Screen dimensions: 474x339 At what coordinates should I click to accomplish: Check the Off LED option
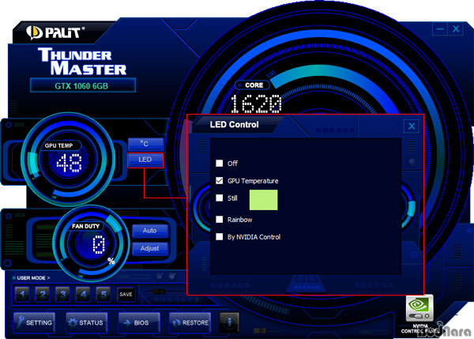tap(220, 164)
